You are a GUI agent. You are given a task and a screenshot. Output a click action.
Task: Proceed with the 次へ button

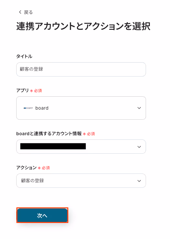pos(42,215)
